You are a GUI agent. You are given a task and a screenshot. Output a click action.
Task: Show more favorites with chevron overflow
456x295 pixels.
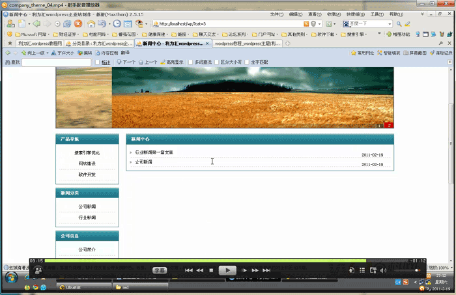[379, 33]
